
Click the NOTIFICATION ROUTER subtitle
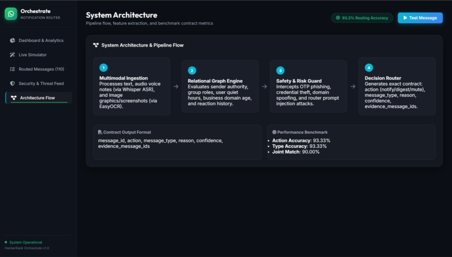[40, 17]
